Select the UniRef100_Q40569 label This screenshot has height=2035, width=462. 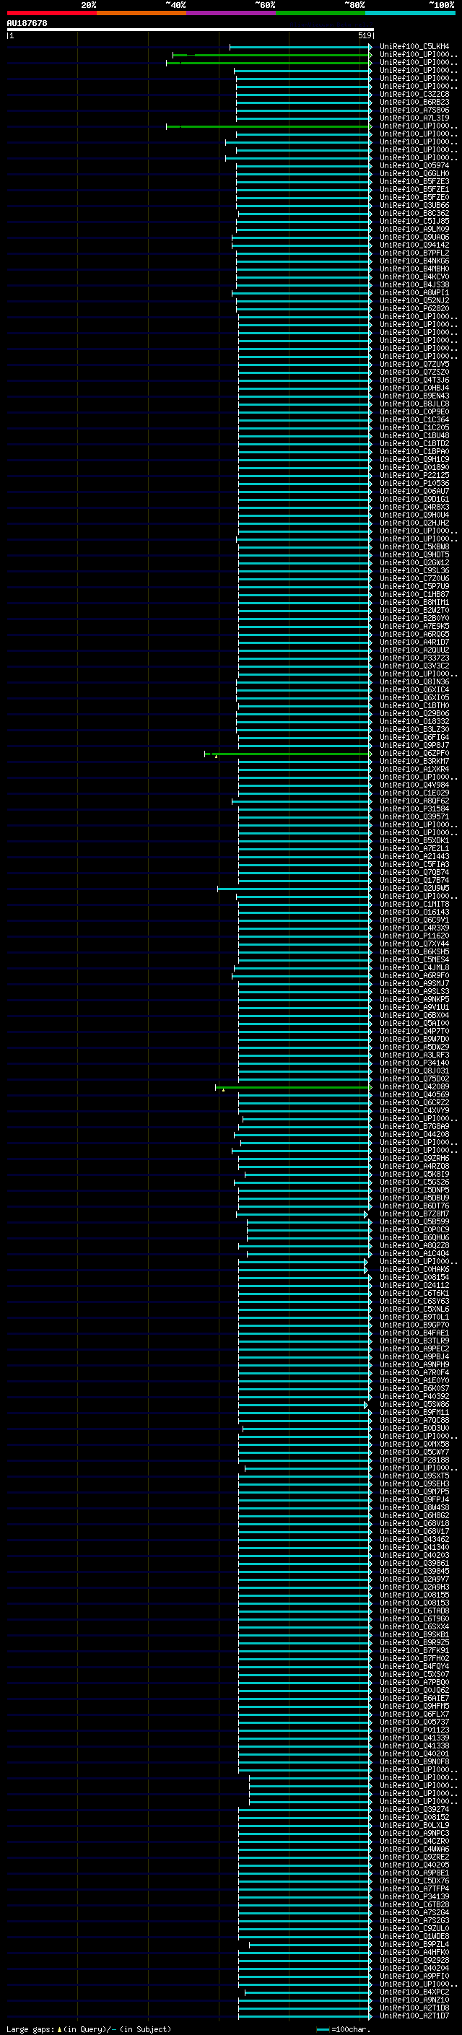(x=414, y=1095)
